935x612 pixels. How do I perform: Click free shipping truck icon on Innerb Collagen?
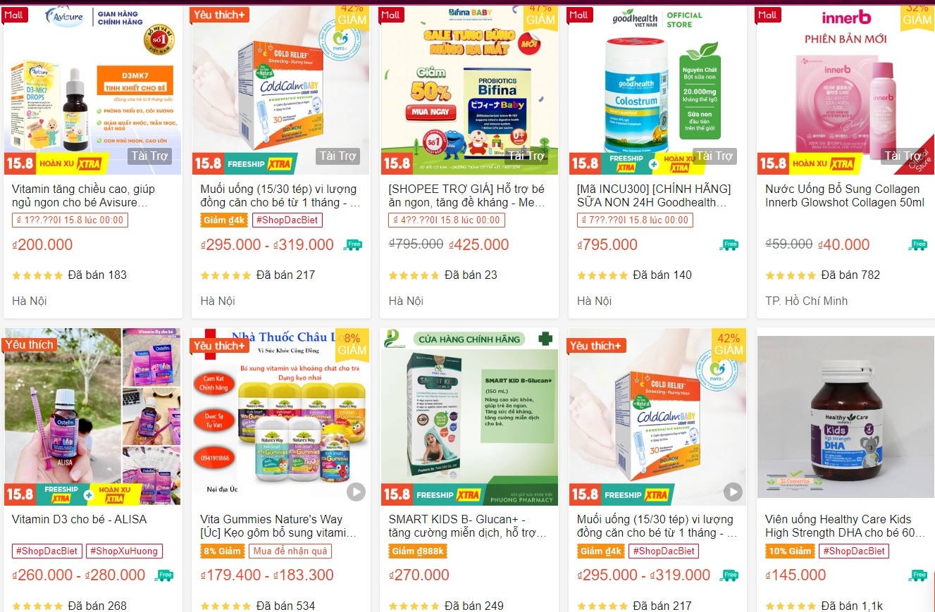pos(917,245)
